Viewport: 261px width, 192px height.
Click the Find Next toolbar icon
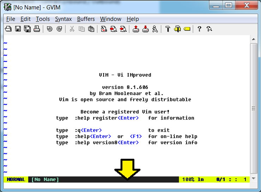pos(114,29)
